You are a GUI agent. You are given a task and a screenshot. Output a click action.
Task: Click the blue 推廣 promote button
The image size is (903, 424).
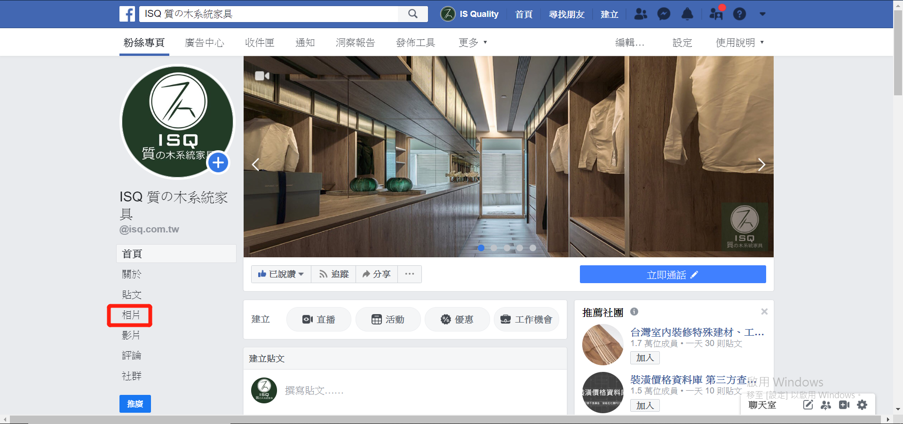click(x=135, y=404)
